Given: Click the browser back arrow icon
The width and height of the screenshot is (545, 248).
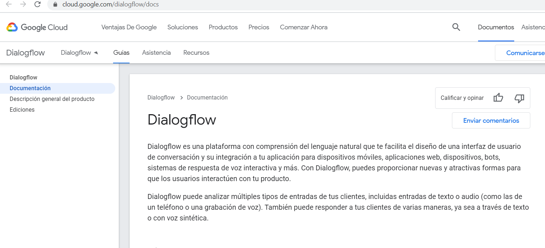Looking at the screenshot, I should (8, 5).
